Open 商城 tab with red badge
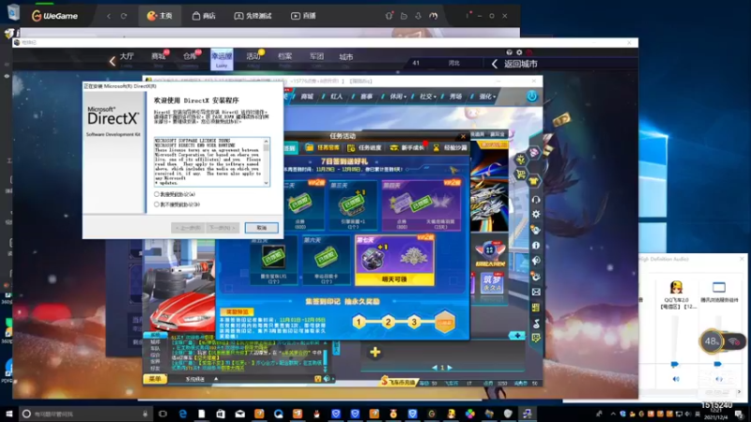The image size is (751, 422). point(159,57)
